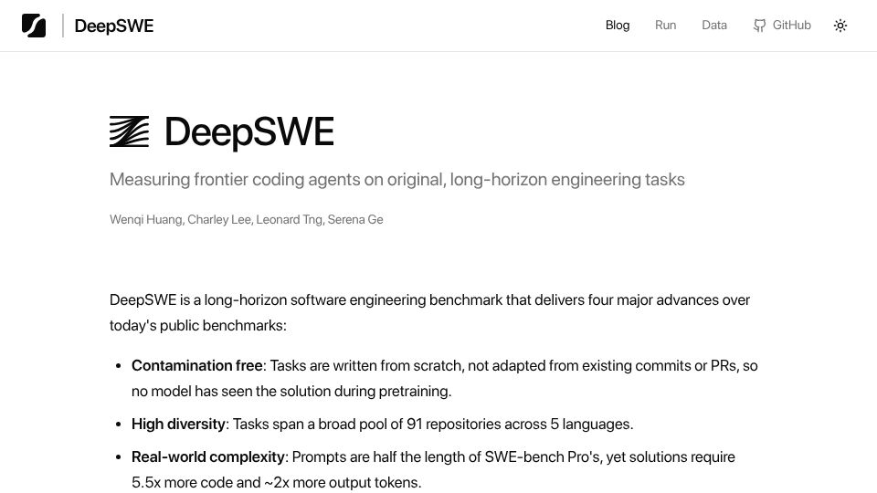Click the GitHub octocat icon
Viewport: 877px width, 493px height.
pos(759,26)
